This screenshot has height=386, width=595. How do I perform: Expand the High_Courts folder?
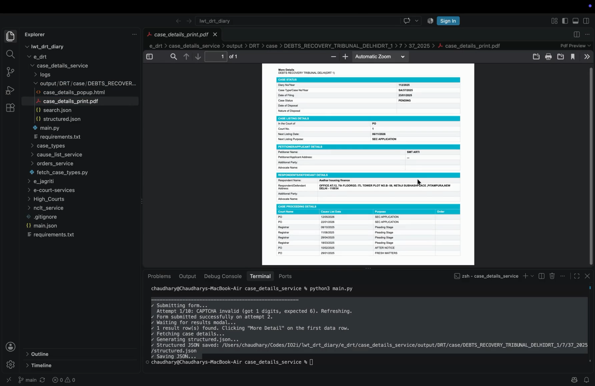[x=49, y=199]
